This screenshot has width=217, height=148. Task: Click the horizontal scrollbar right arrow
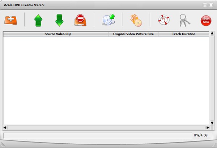pos(208,127)
